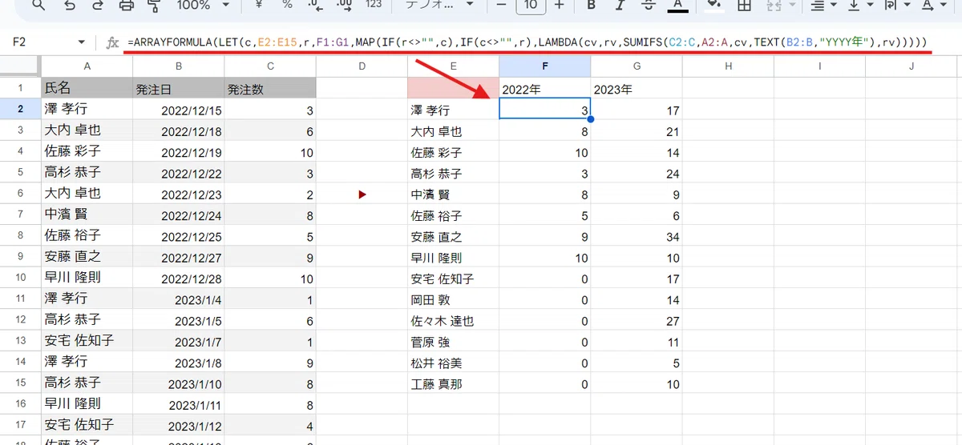The height and width of the screenshot is (445, 962).
Task: Select the value 27 in column G
Action: [637, 321]
